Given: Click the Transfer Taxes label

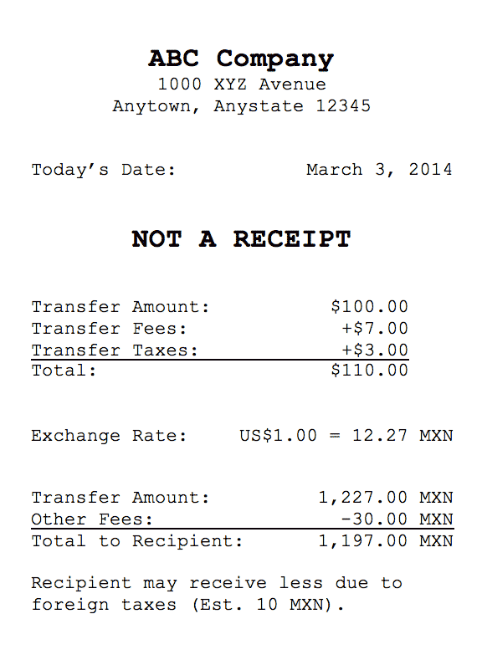Looking at the screenshot, I should point(115,350).
